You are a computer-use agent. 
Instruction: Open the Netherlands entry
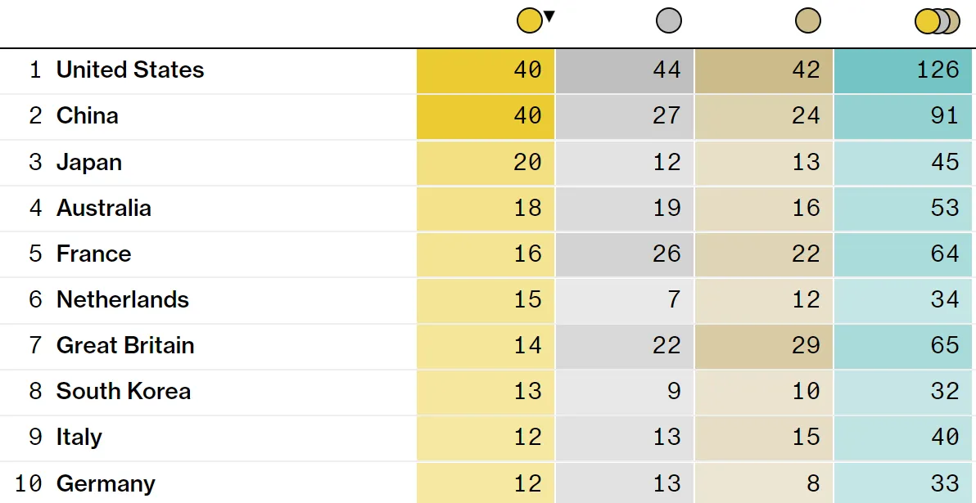[123, 299]
